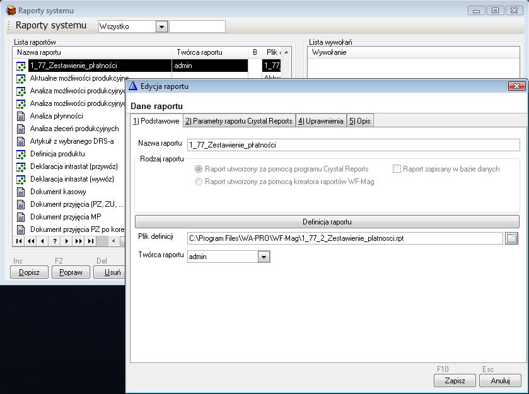
Task: Expand the 'Wszystko' filter dropdown
Action: 161,26
